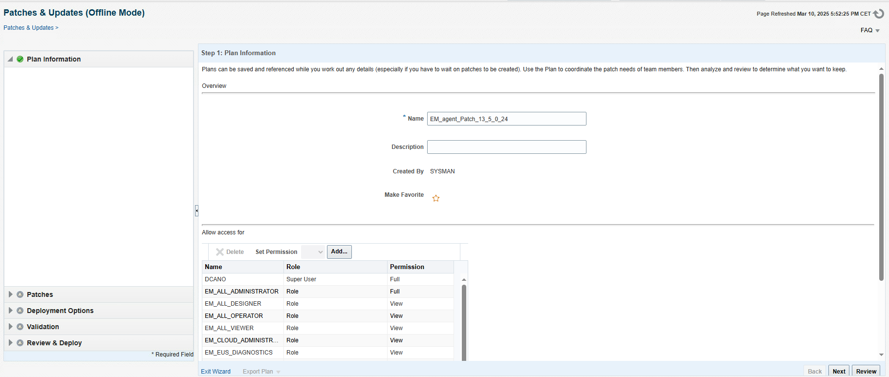
Task: Click the Patches step status icon
Action: pos(20,294)
